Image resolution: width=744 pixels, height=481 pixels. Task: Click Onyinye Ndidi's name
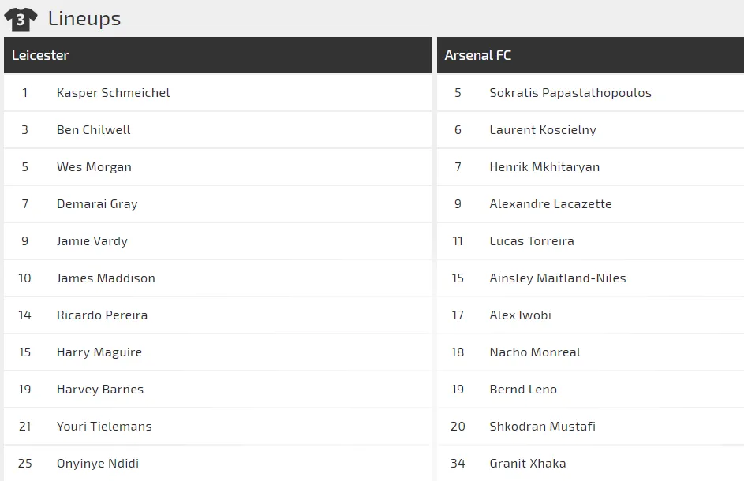coord(98,464)
